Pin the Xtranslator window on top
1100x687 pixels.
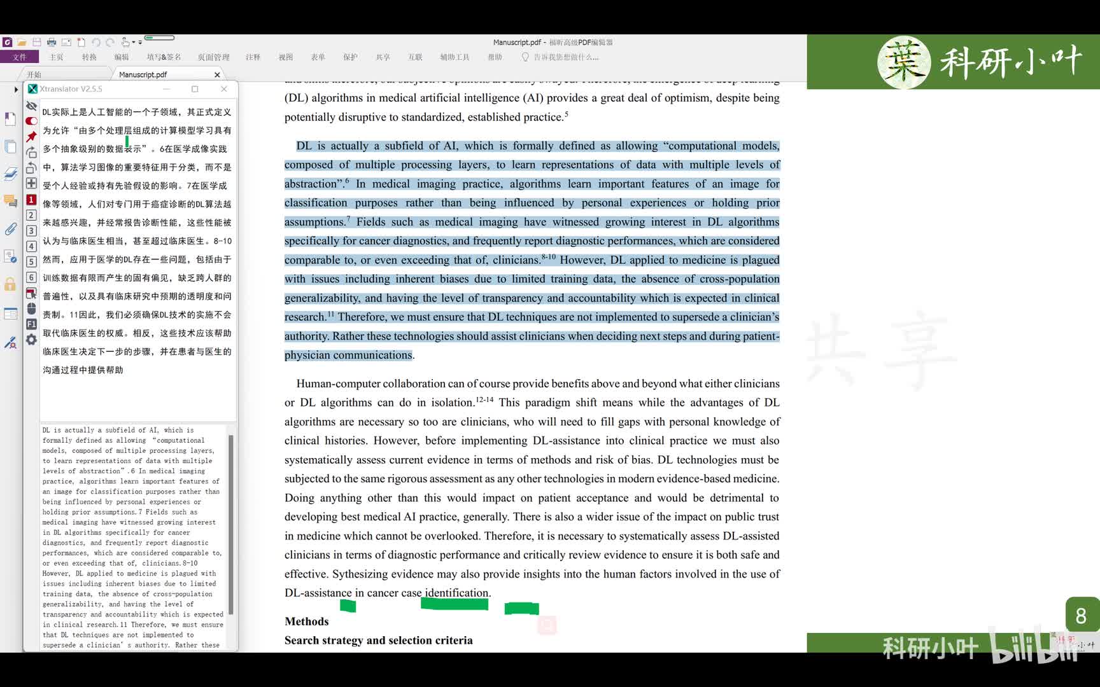pyautogui.click(x=31, y=137)
